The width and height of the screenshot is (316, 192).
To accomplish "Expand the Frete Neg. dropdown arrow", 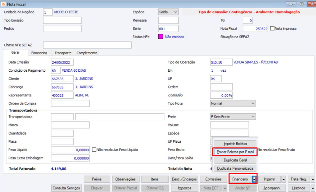I will (x=313, y=179).
